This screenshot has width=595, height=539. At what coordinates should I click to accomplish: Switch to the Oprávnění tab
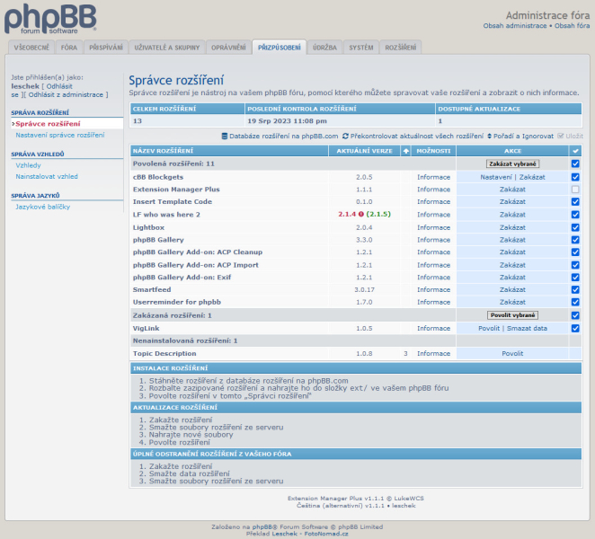228,48
